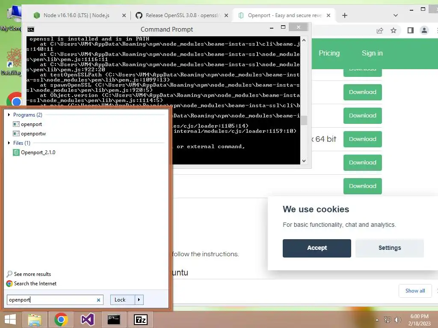This screenshot has height=328, width=438.
Task: Click the Download button just above 64 bit row
Action: click(x=363, y=116)
